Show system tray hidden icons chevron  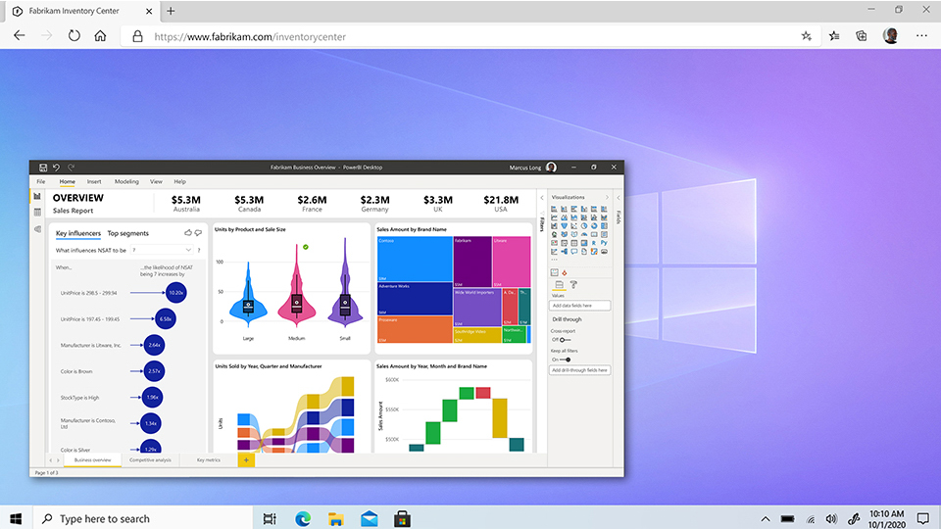(x=766, y=519)
